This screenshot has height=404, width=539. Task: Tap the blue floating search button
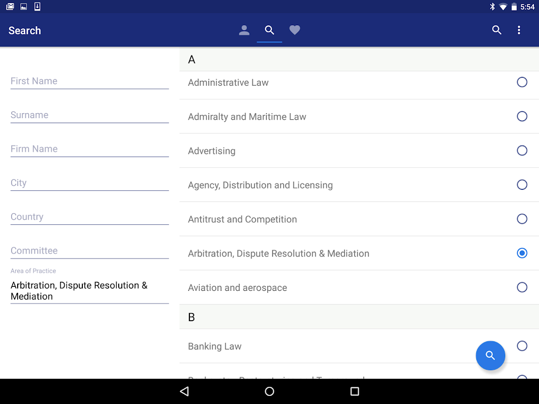pos(490,355)
